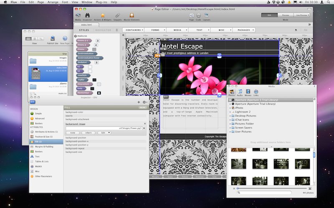
Task: Open the Links section in Media
Action: [256, 92]
